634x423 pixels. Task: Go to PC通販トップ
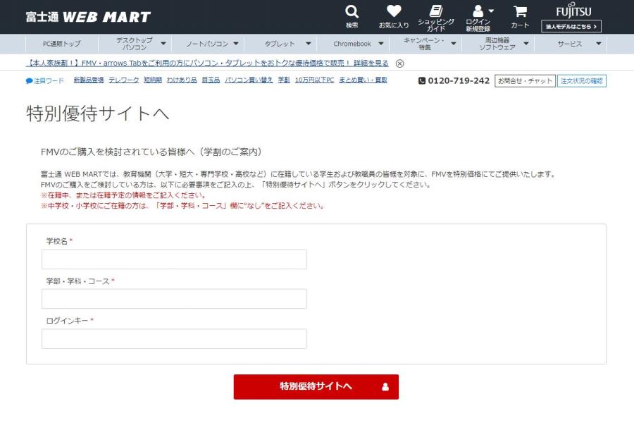pos(61,44)
